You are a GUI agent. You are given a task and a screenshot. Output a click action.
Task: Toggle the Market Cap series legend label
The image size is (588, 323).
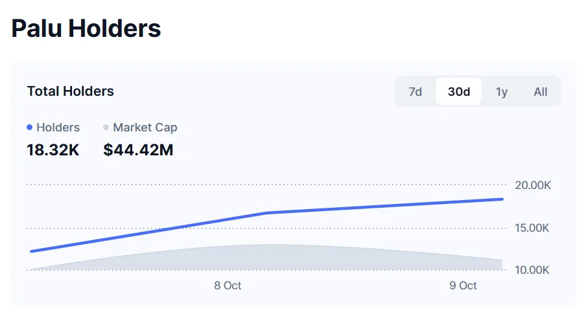point(145,128)
